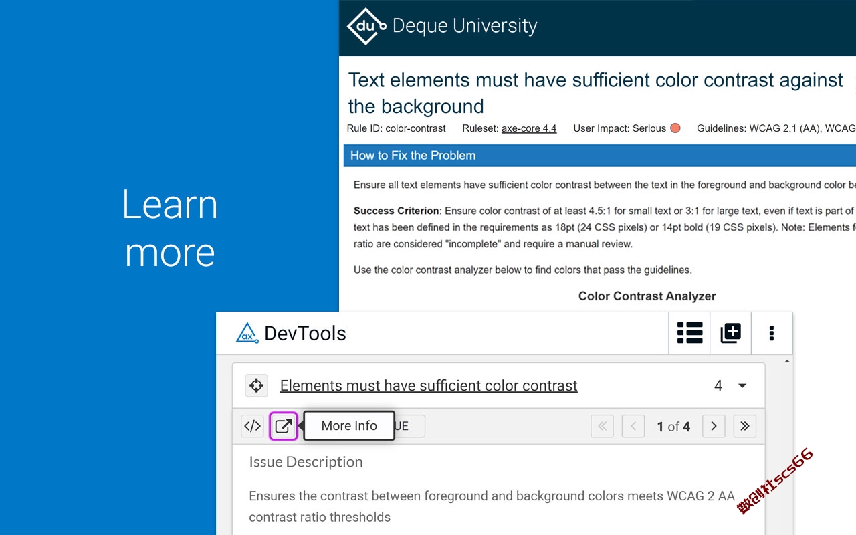Click the inspect code icon button
The width and height of the screenshot is (856, 535).
[x=252, y=426]
